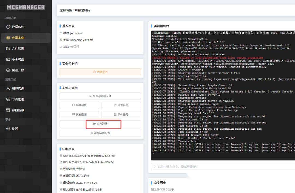This screenshot has width=295, height=193.
Task: Open 事件任务 (Event Tasks)
Action: [x=121, y=114]
